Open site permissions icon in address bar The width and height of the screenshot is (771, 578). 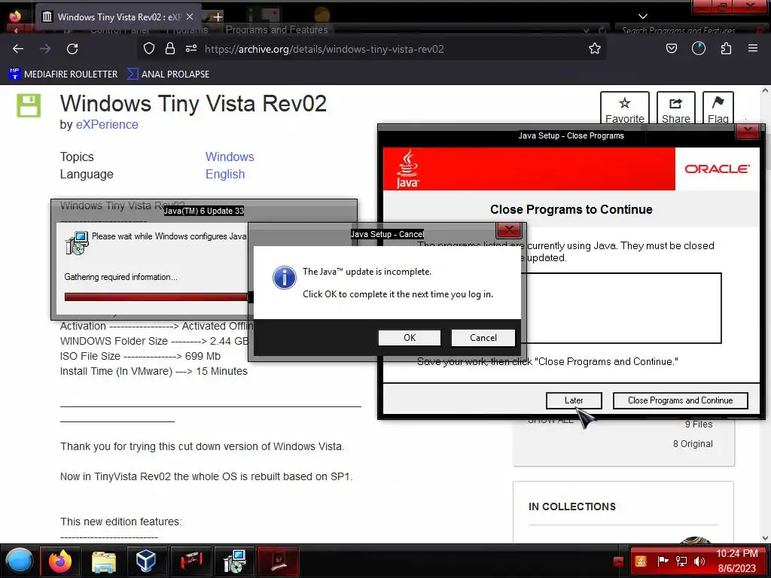pyautogui.click(x=191, y=49)
